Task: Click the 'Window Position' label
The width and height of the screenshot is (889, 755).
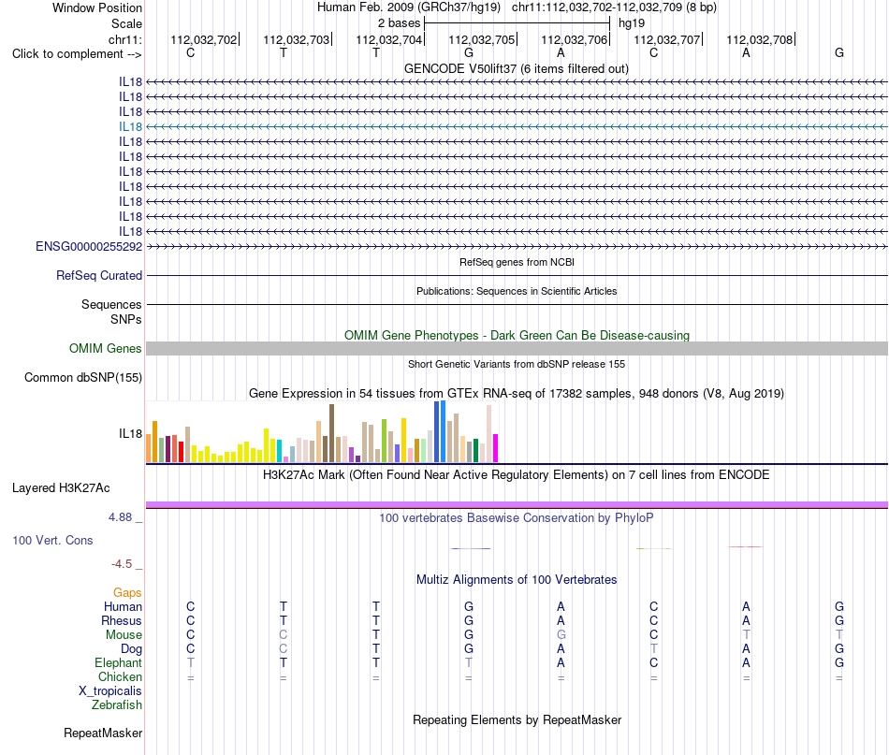Action: point(97,7)
